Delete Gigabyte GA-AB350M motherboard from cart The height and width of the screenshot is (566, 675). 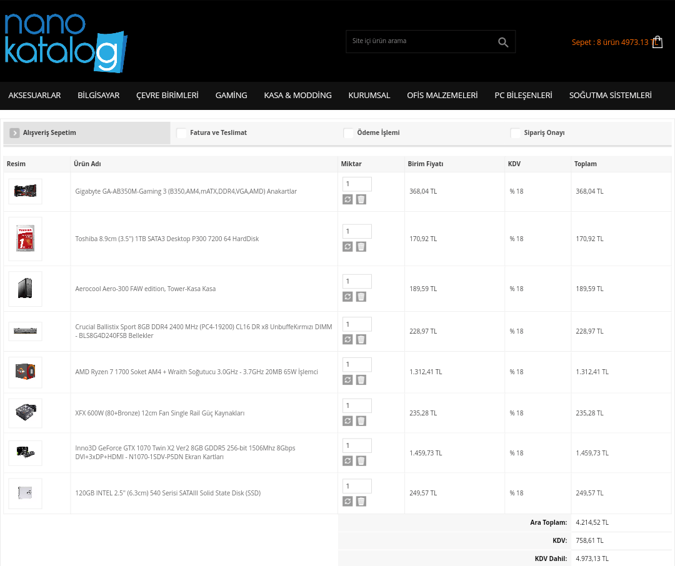pyautogui.click(x=361, y=199)
